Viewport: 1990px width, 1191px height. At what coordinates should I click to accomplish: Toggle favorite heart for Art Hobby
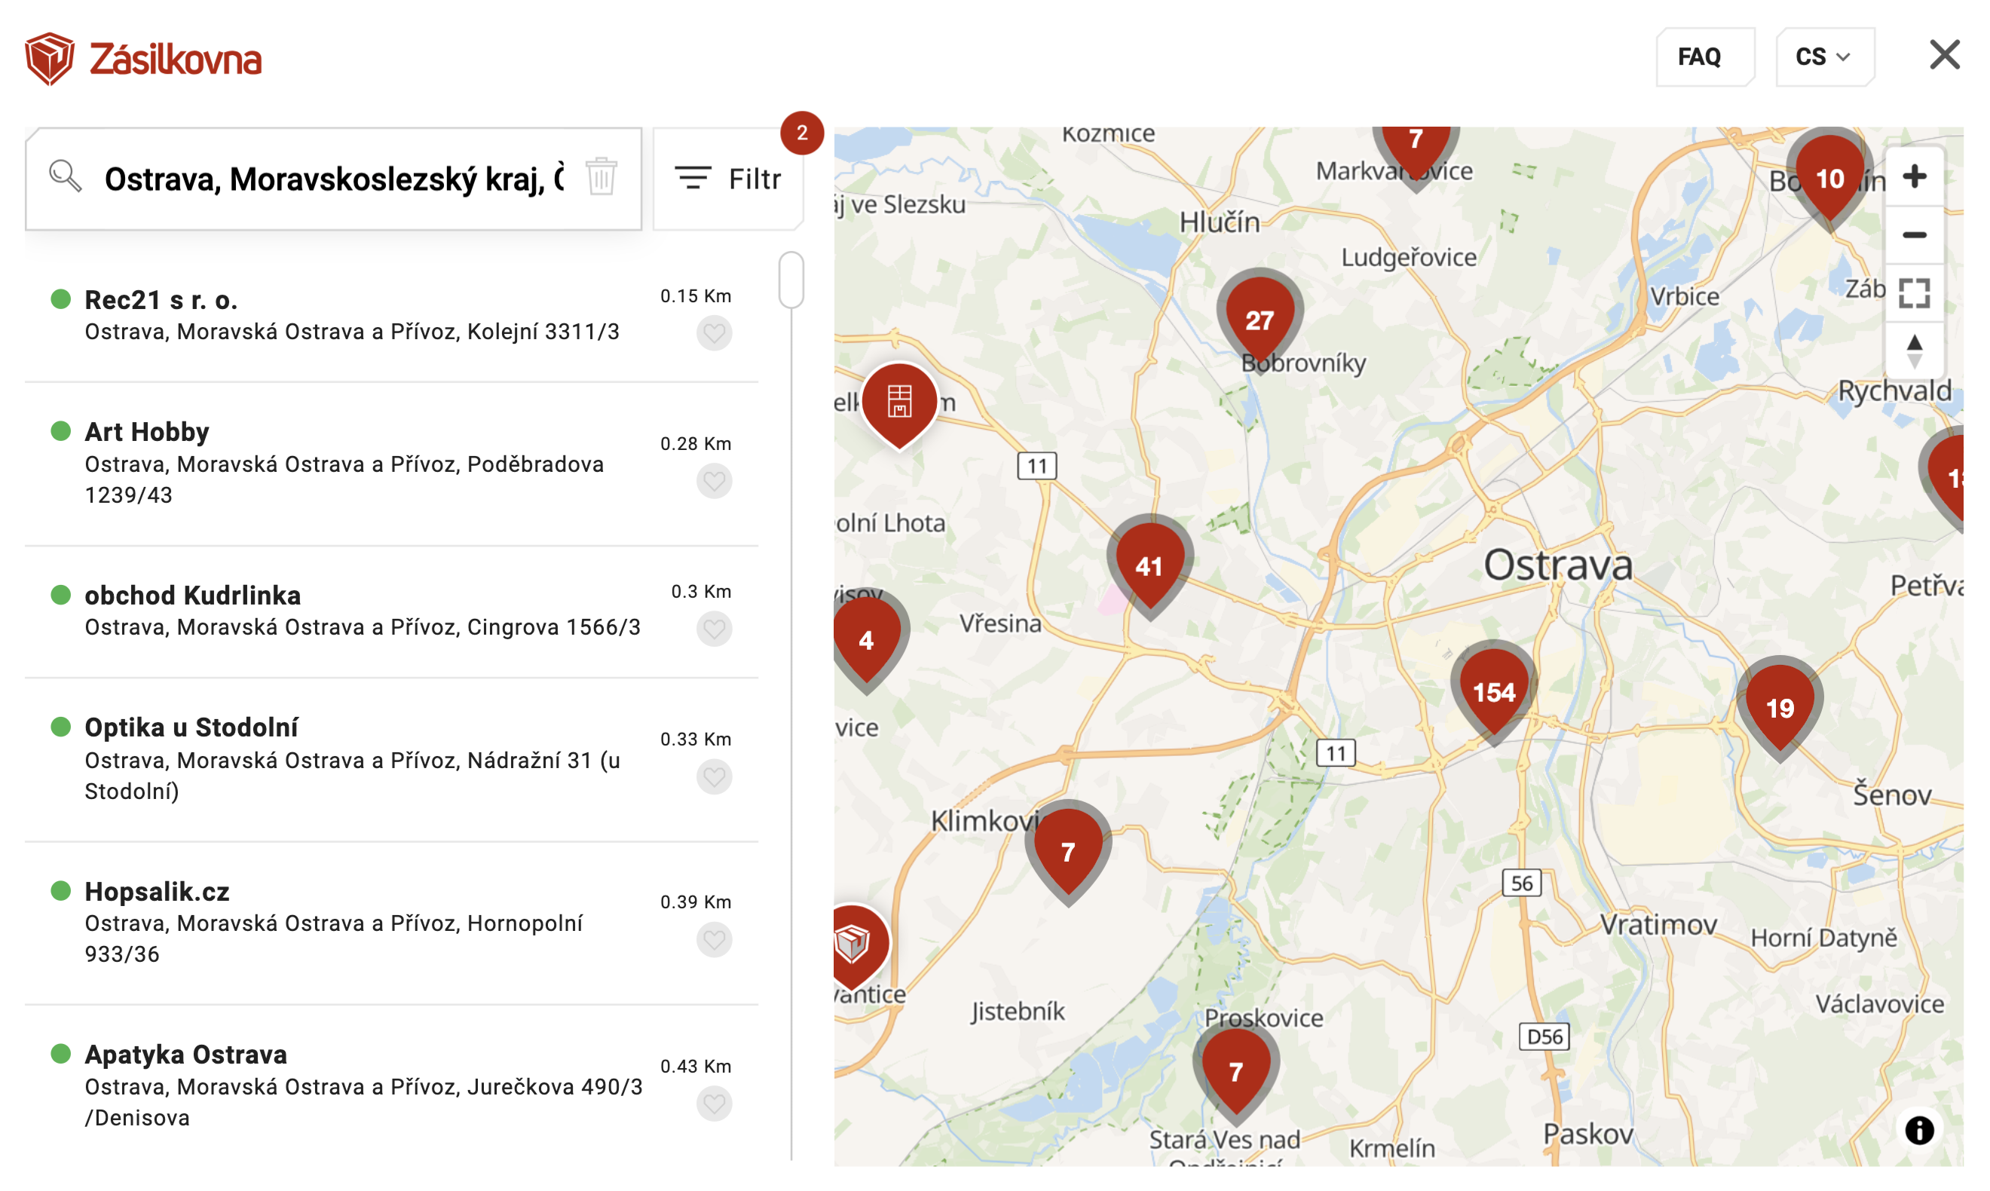pyautogui.click(x=713, y=482)
